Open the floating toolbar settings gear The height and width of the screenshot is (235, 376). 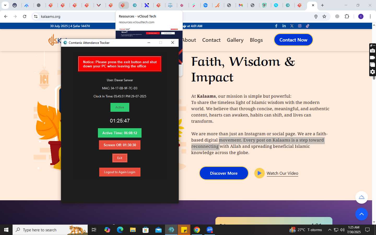(373, 72)
